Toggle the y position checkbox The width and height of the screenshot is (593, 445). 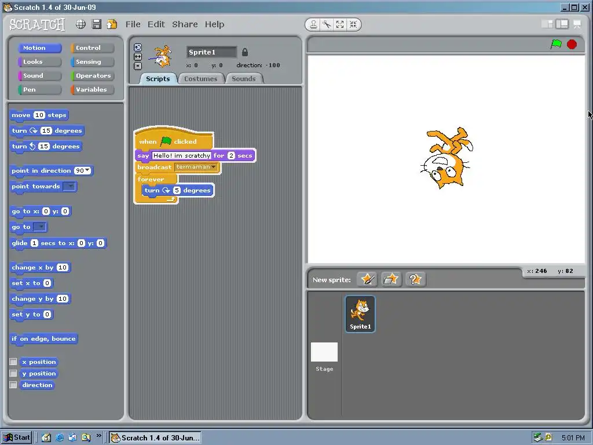(x=13, y=374)
